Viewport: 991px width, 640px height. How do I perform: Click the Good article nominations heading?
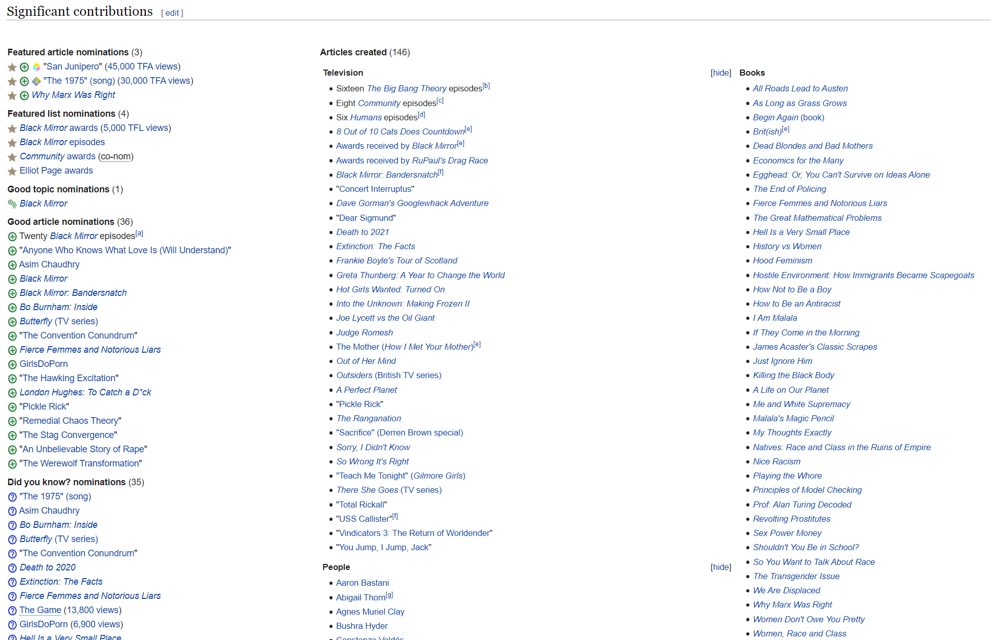coord(61,222)
